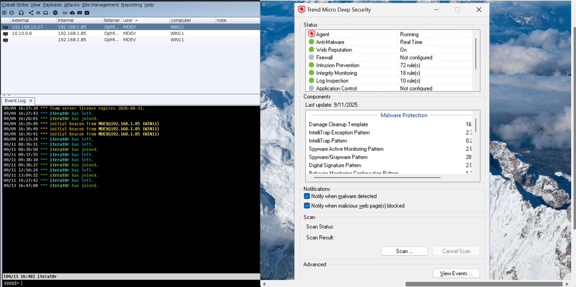Screen dimensions: 576x287
Task: Open the Attacks menu
Action: [72, 5]
